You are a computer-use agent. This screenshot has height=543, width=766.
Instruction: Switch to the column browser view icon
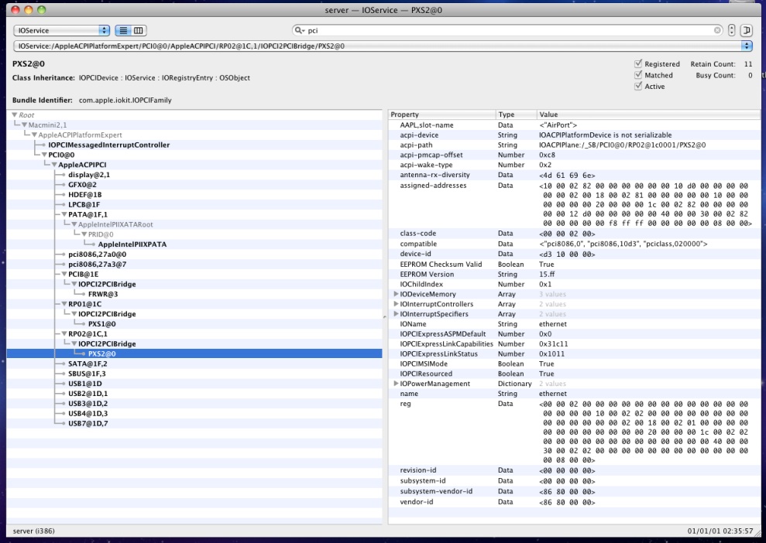pos(139,30)
